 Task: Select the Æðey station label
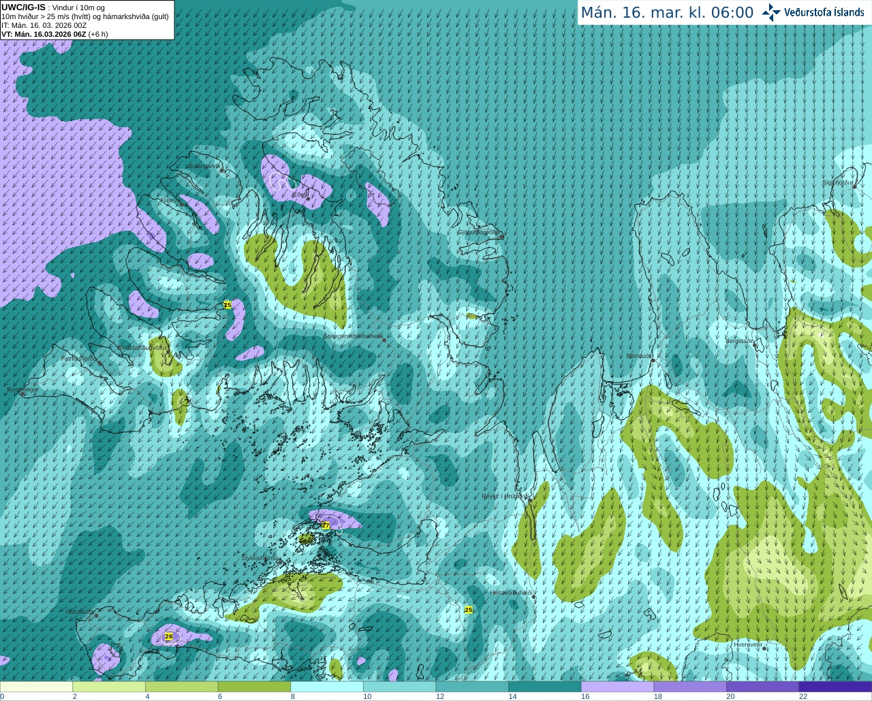click(299, 195)
